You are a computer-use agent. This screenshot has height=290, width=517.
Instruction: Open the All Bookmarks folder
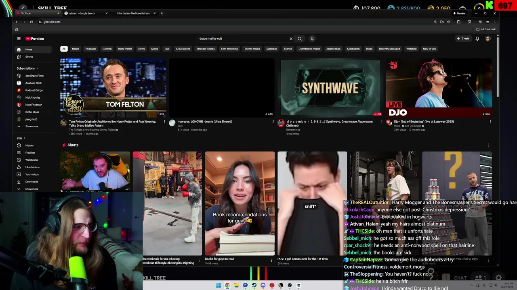point(486,29)
